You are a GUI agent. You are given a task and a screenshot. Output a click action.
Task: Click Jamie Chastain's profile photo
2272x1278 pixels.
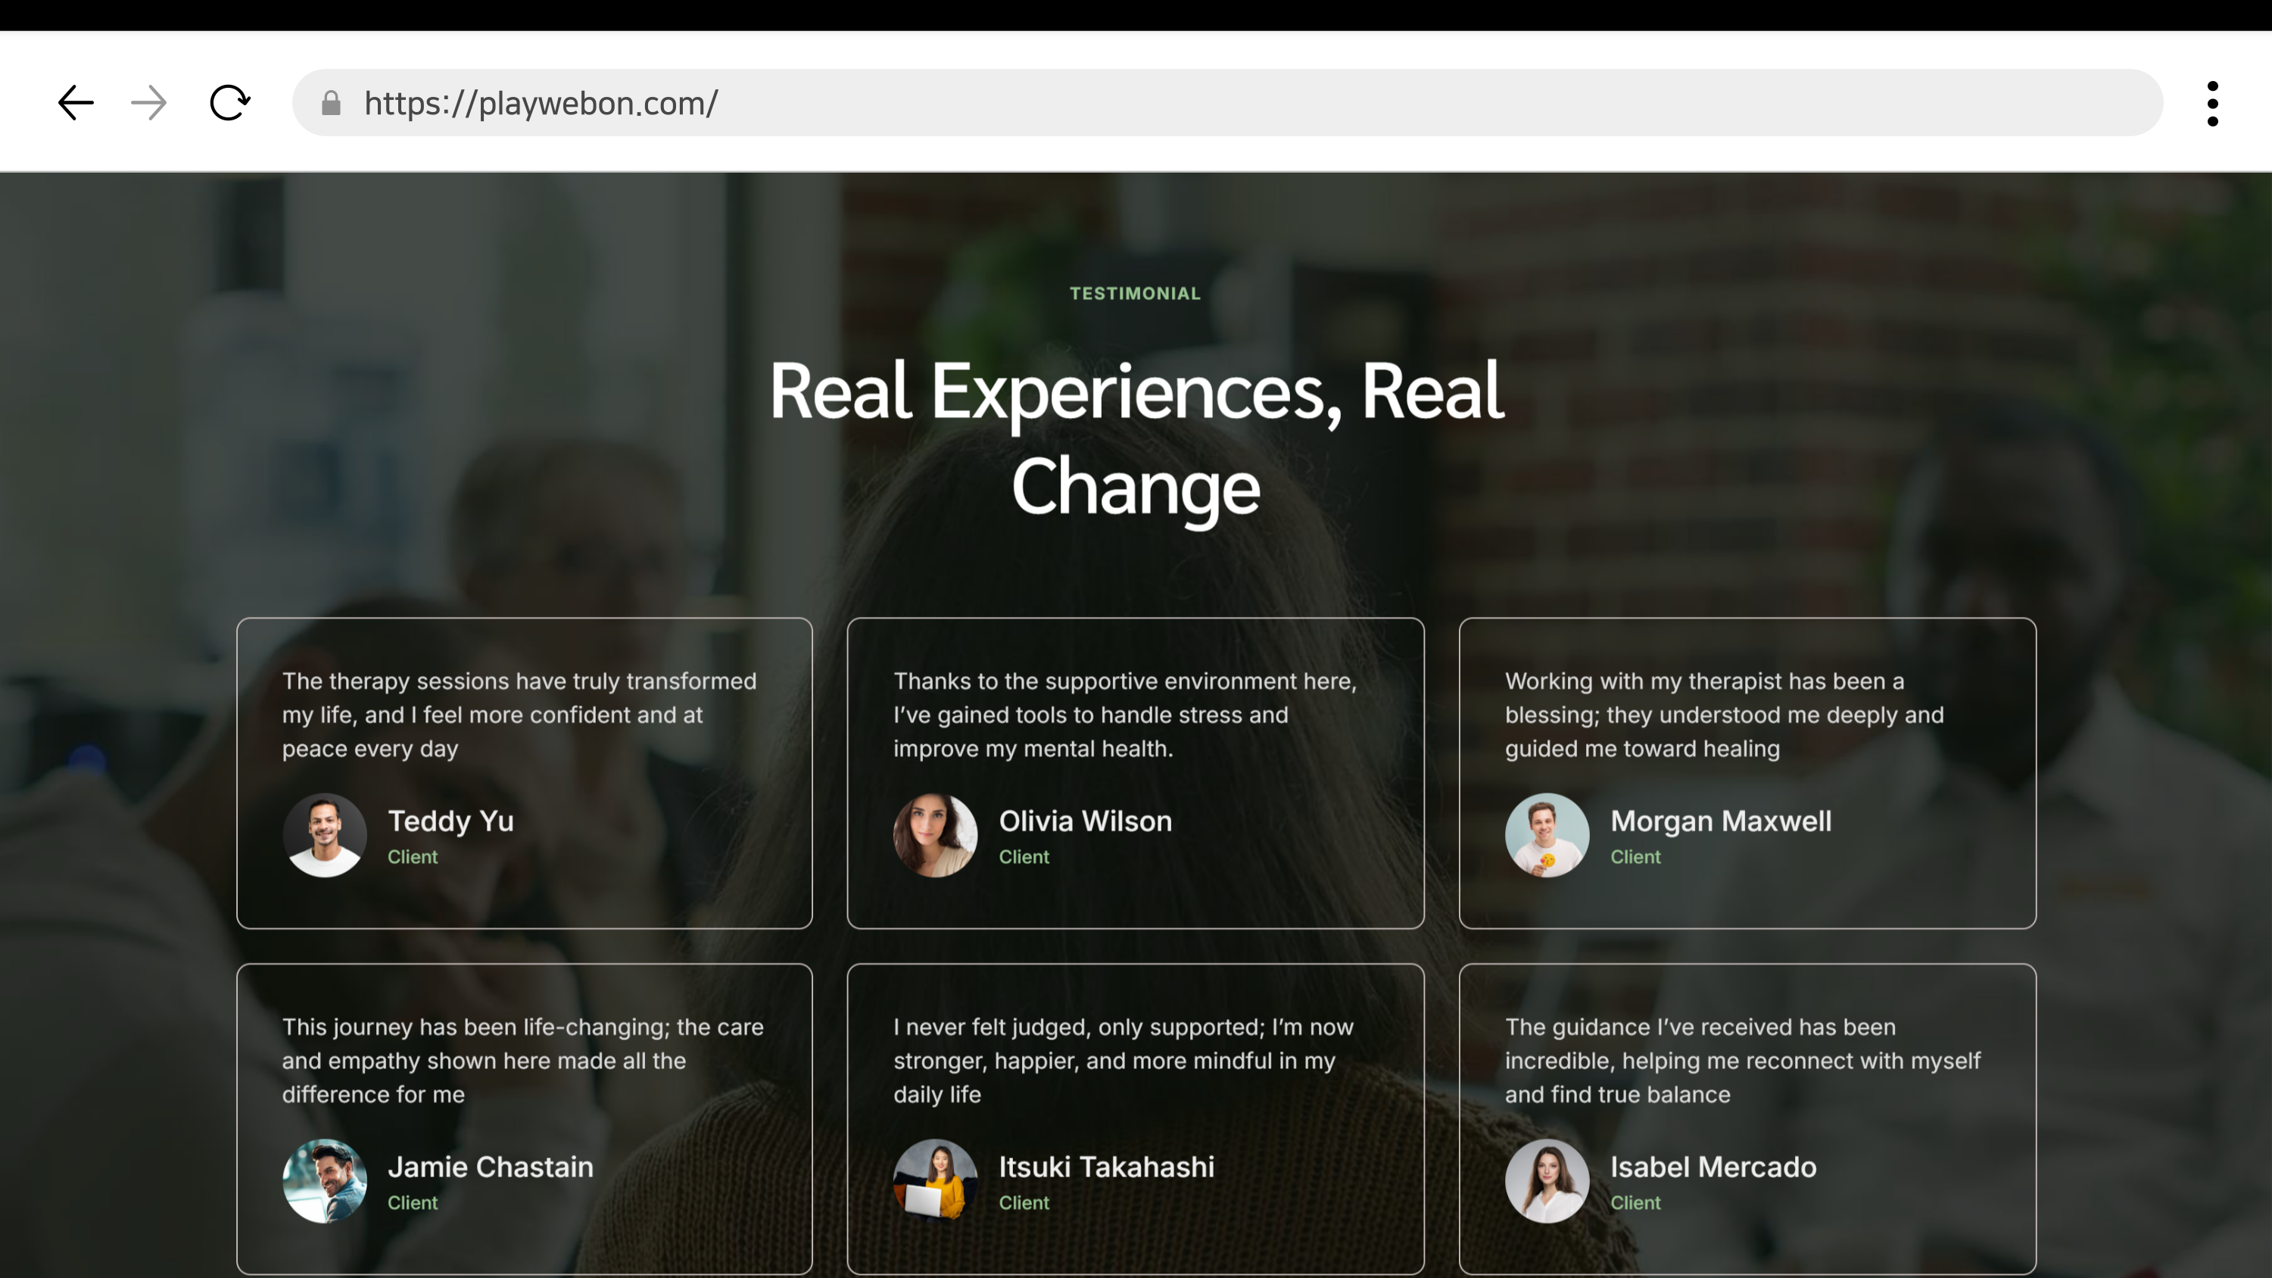325,1180
